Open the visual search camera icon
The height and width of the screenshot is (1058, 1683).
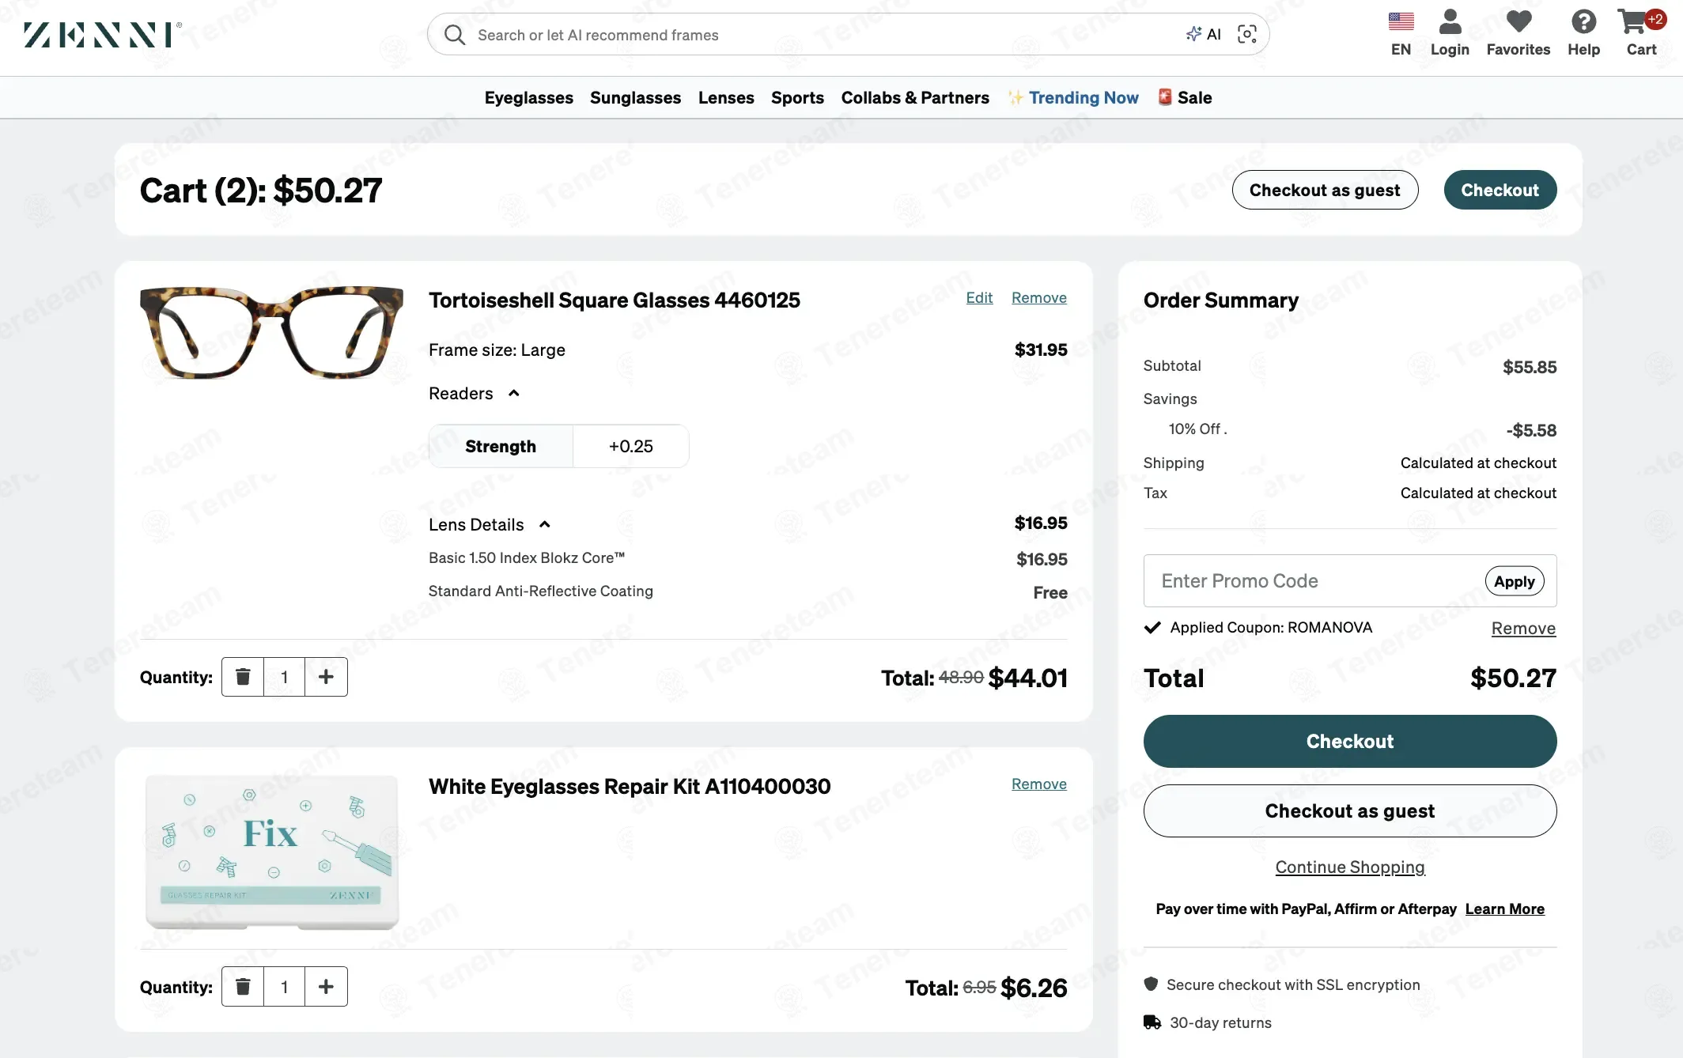point(1247,34)
